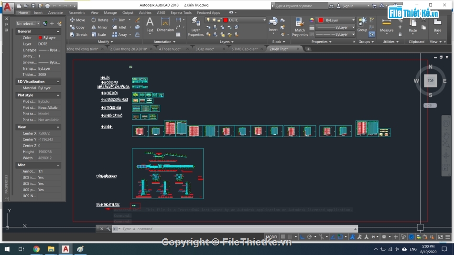Activate the Trim tool
Screen dimensions: 454x255
click(119, 20)
